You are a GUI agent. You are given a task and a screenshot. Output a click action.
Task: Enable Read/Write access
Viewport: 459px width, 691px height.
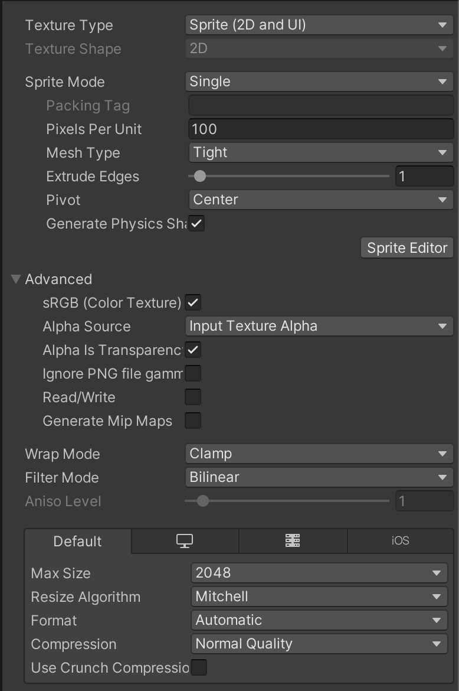(192, 397)
